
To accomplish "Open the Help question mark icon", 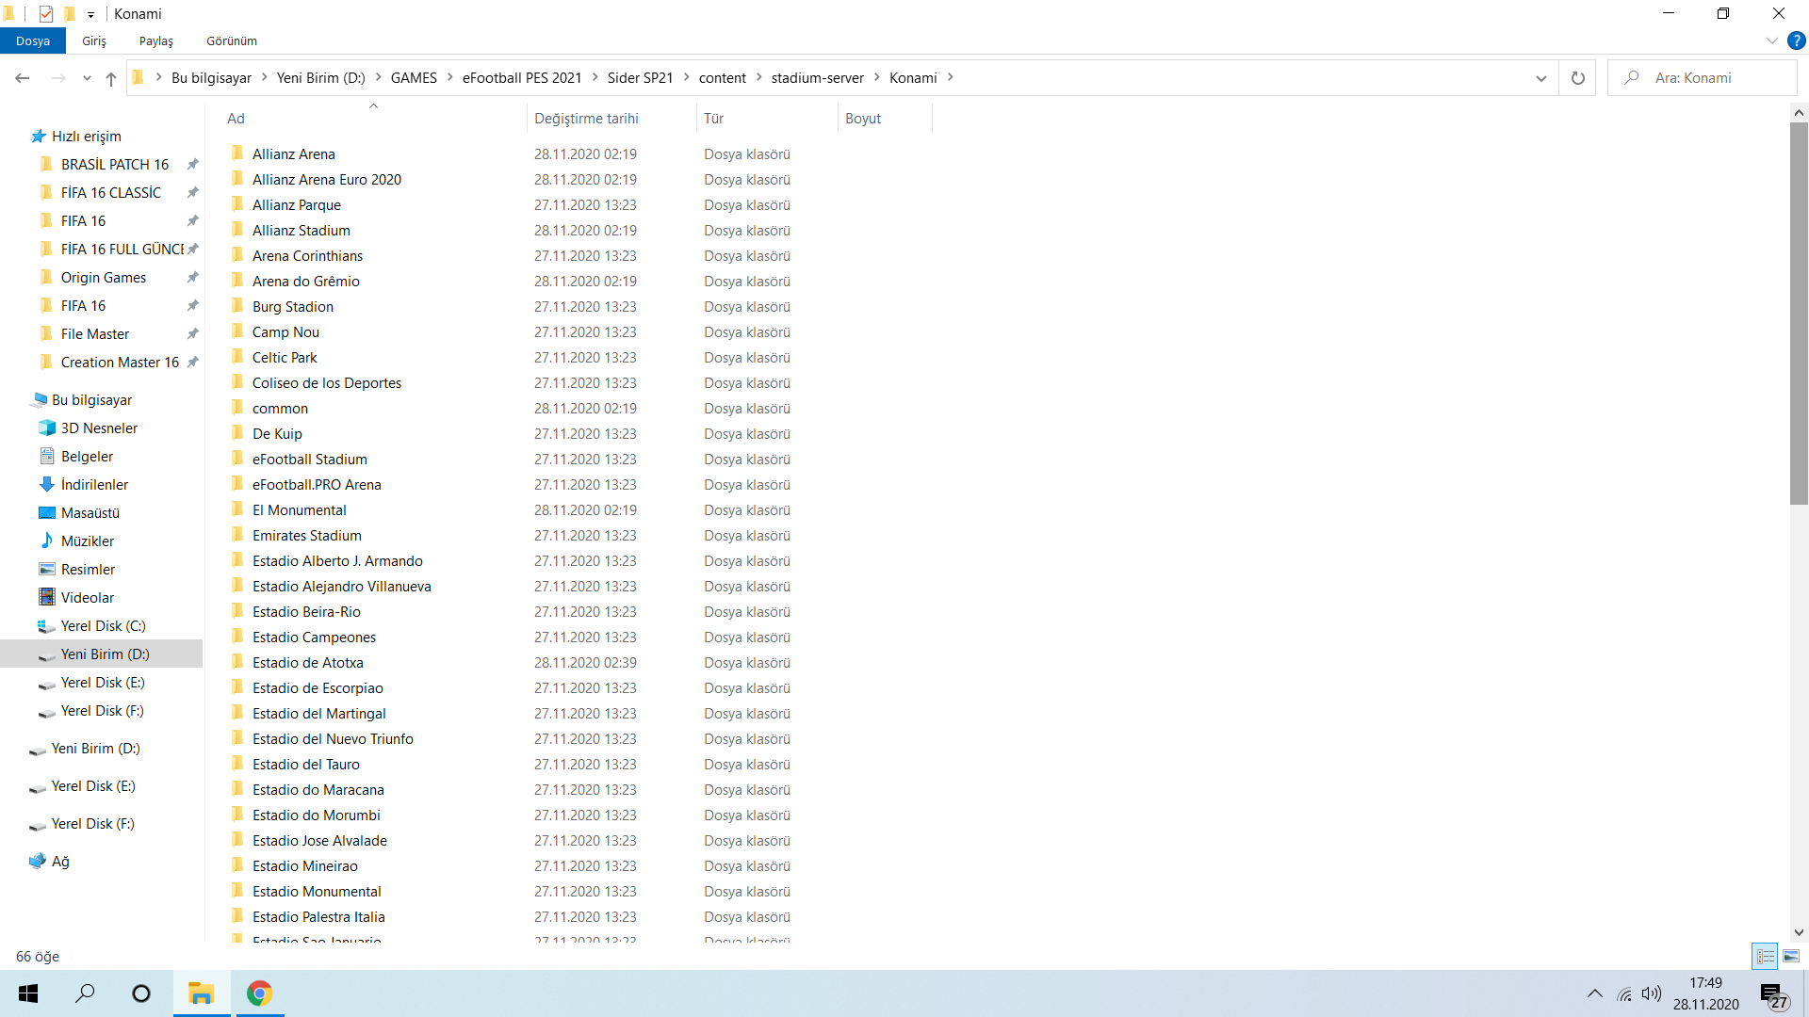I will point(1797,40).
